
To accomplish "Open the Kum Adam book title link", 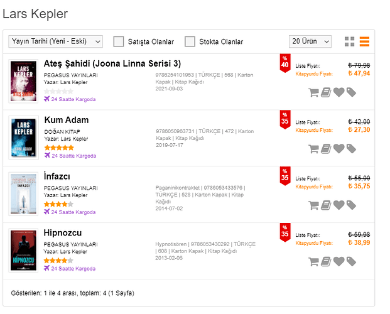I will [67, 120].
